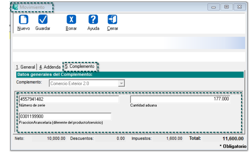Click the Datos generales del Complemento header

[x=130, y=75]
